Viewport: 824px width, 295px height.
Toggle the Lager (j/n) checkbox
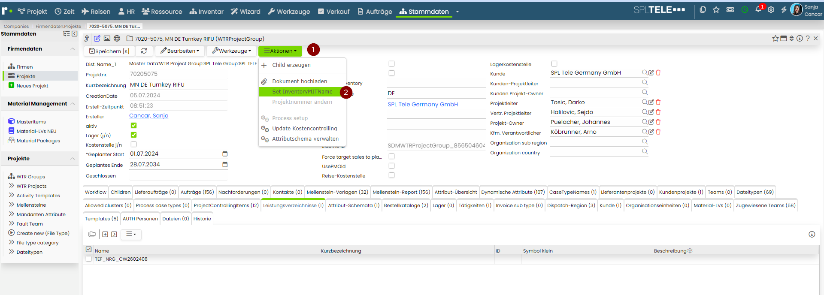pos(134,135)
